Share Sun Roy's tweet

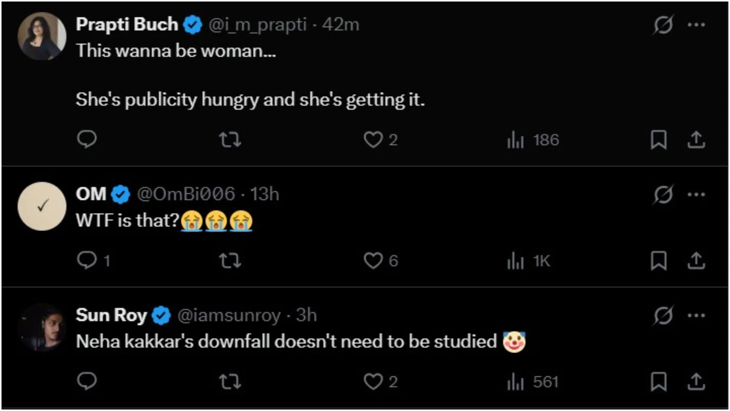point(696,382)
